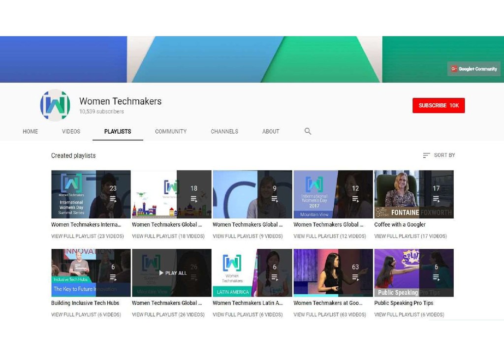Select the Playlists tab
The image size is (504, 356).
[x=118, y=131]
